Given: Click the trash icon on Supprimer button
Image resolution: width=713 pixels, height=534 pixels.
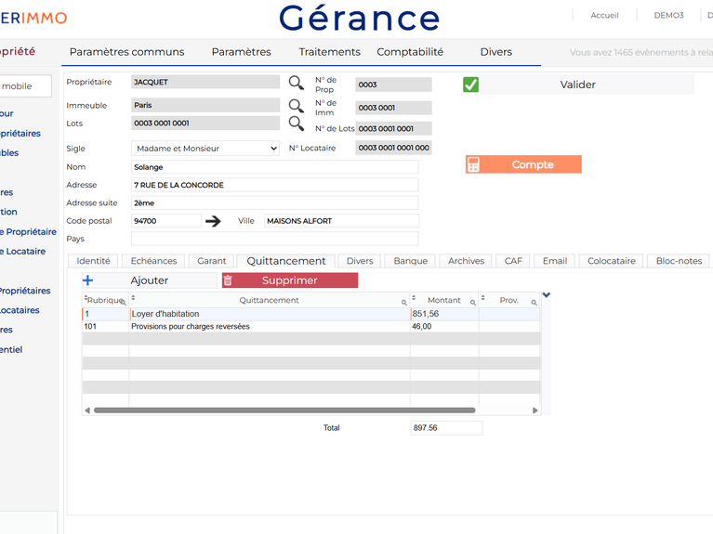Looking at the screenshot, I should [228, 280].
